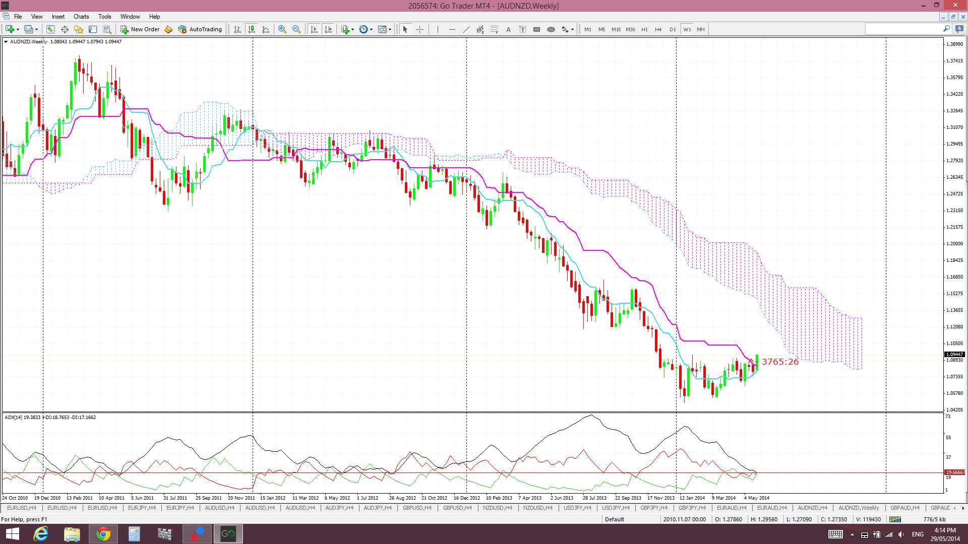Click the new chart plus icon
The height and width of the screenshot is (544, 968).
(10, 29)
